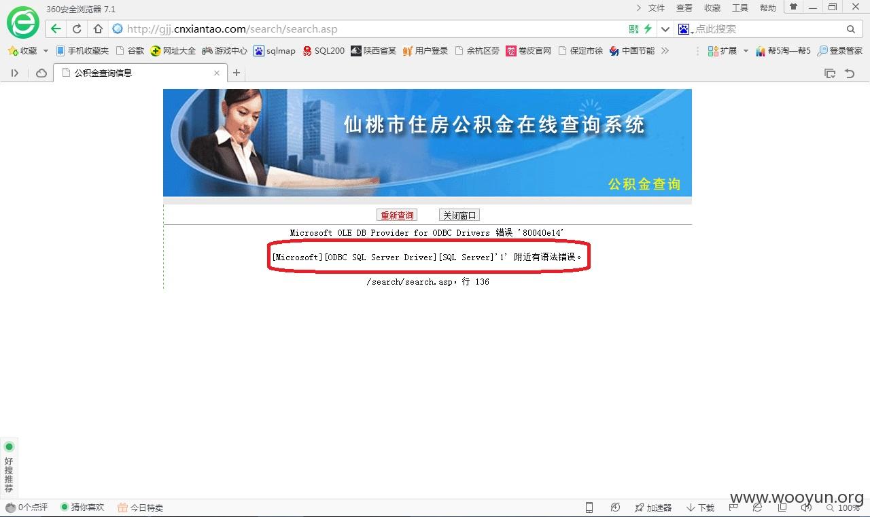The height and width of the screenshot is (517, 870).
Task: Open the 卷皮官网 bookmark
Action: [x=529, y=51]
